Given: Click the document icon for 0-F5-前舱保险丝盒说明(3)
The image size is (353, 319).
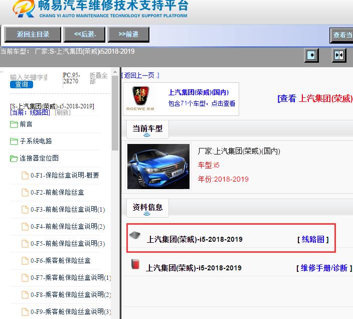Looking at the screenshot, I should pyautogui.click(x=25, y=244).
